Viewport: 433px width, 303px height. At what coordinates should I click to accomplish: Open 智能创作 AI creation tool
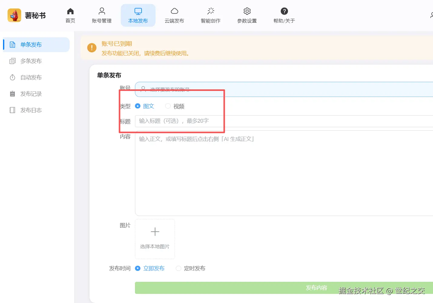click(x=211, y=15)
